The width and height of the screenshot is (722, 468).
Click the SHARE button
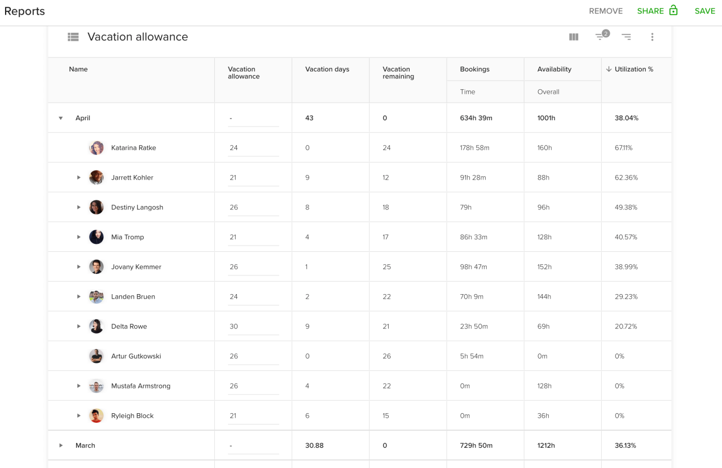click(650, 11)
